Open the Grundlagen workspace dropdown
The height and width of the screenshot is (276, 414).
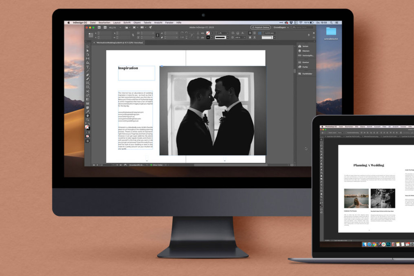(x=281, y=27)
